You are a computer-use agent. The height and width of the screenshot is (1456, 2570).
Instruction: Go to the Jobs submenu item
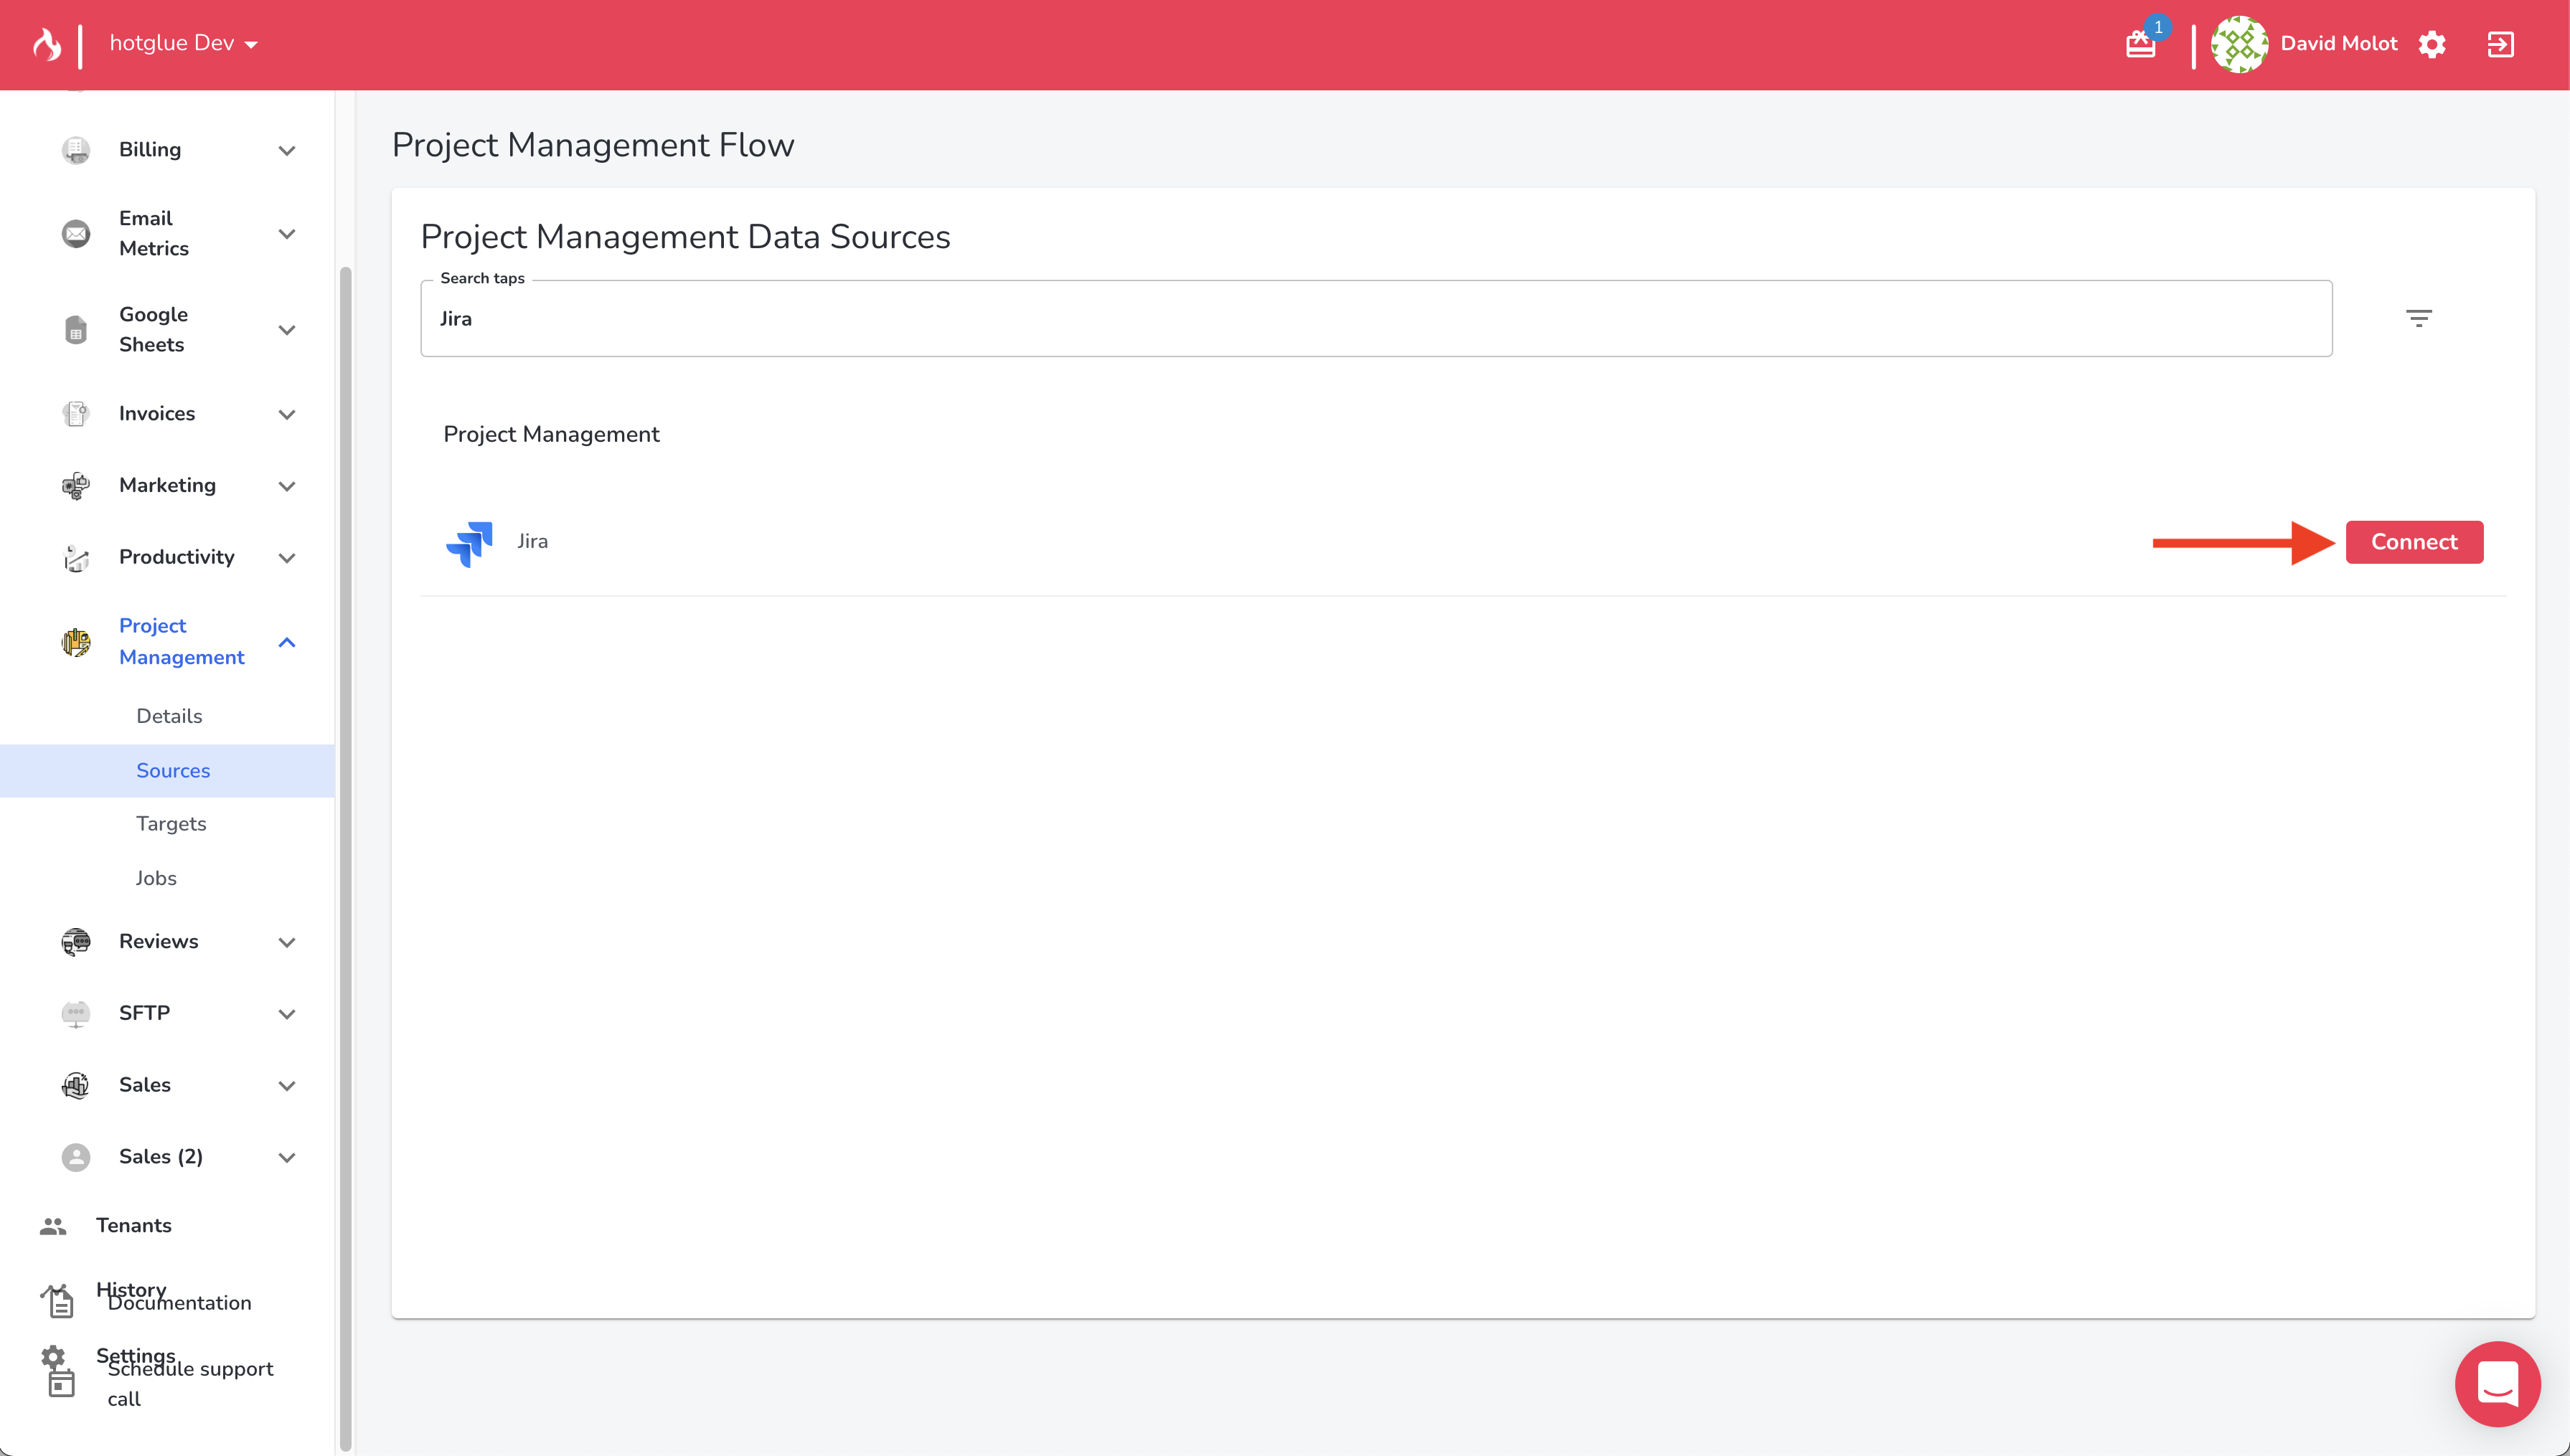156,878
